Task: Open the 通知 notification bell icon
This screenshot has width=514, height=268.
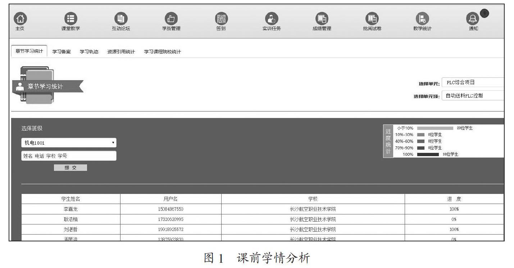Action: (473, 19)
